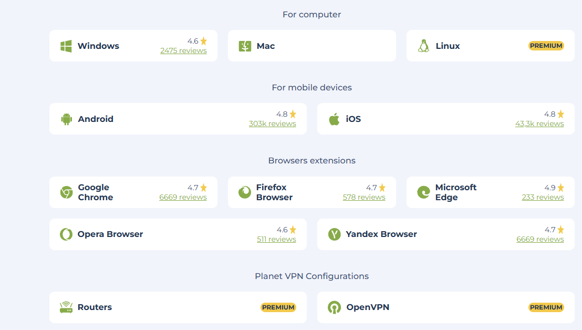Open the 511 reviews Opera link
Viewport: 582px width, 330px height.
tap(276, 240)
